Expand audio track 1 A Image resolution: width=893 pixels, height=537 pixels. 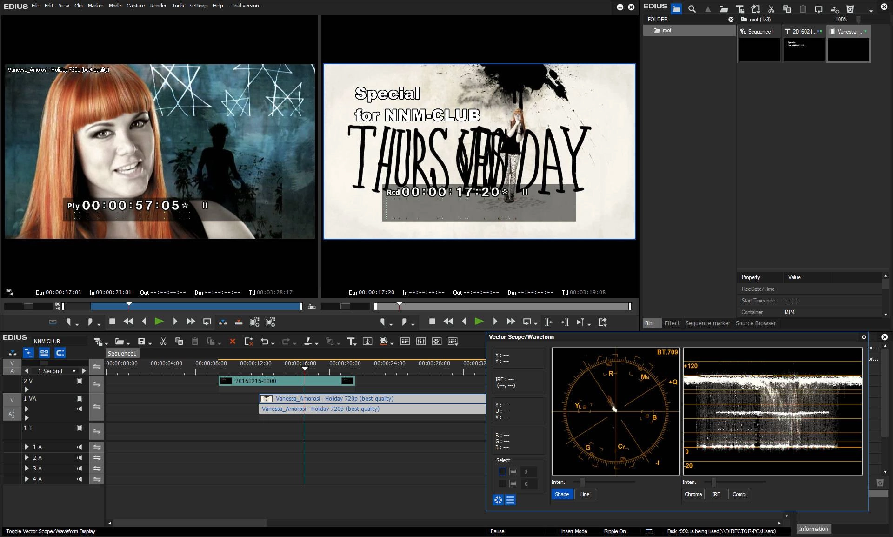[27, 447]
